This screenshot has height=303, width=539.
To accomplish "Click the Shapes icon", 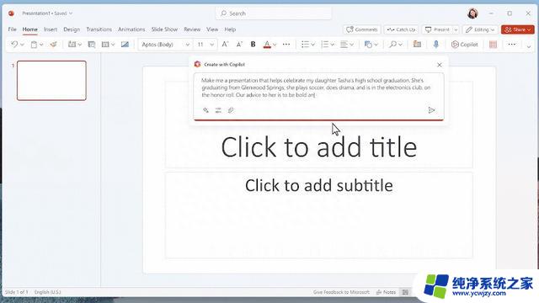I will [368, 45].
